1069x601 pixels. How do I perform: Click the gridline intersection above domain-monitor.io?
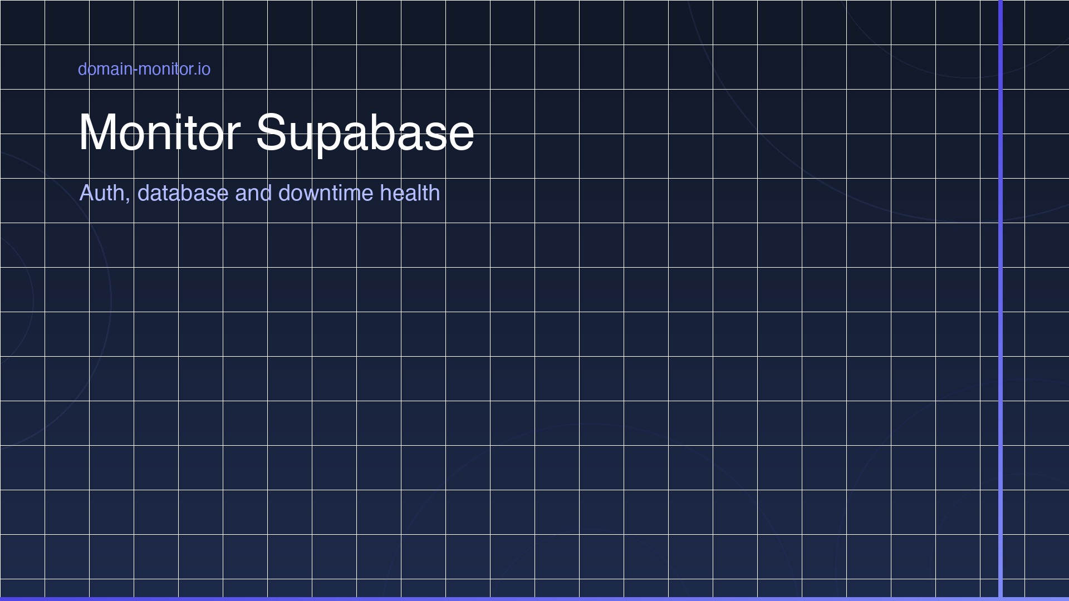click(134, 45)
